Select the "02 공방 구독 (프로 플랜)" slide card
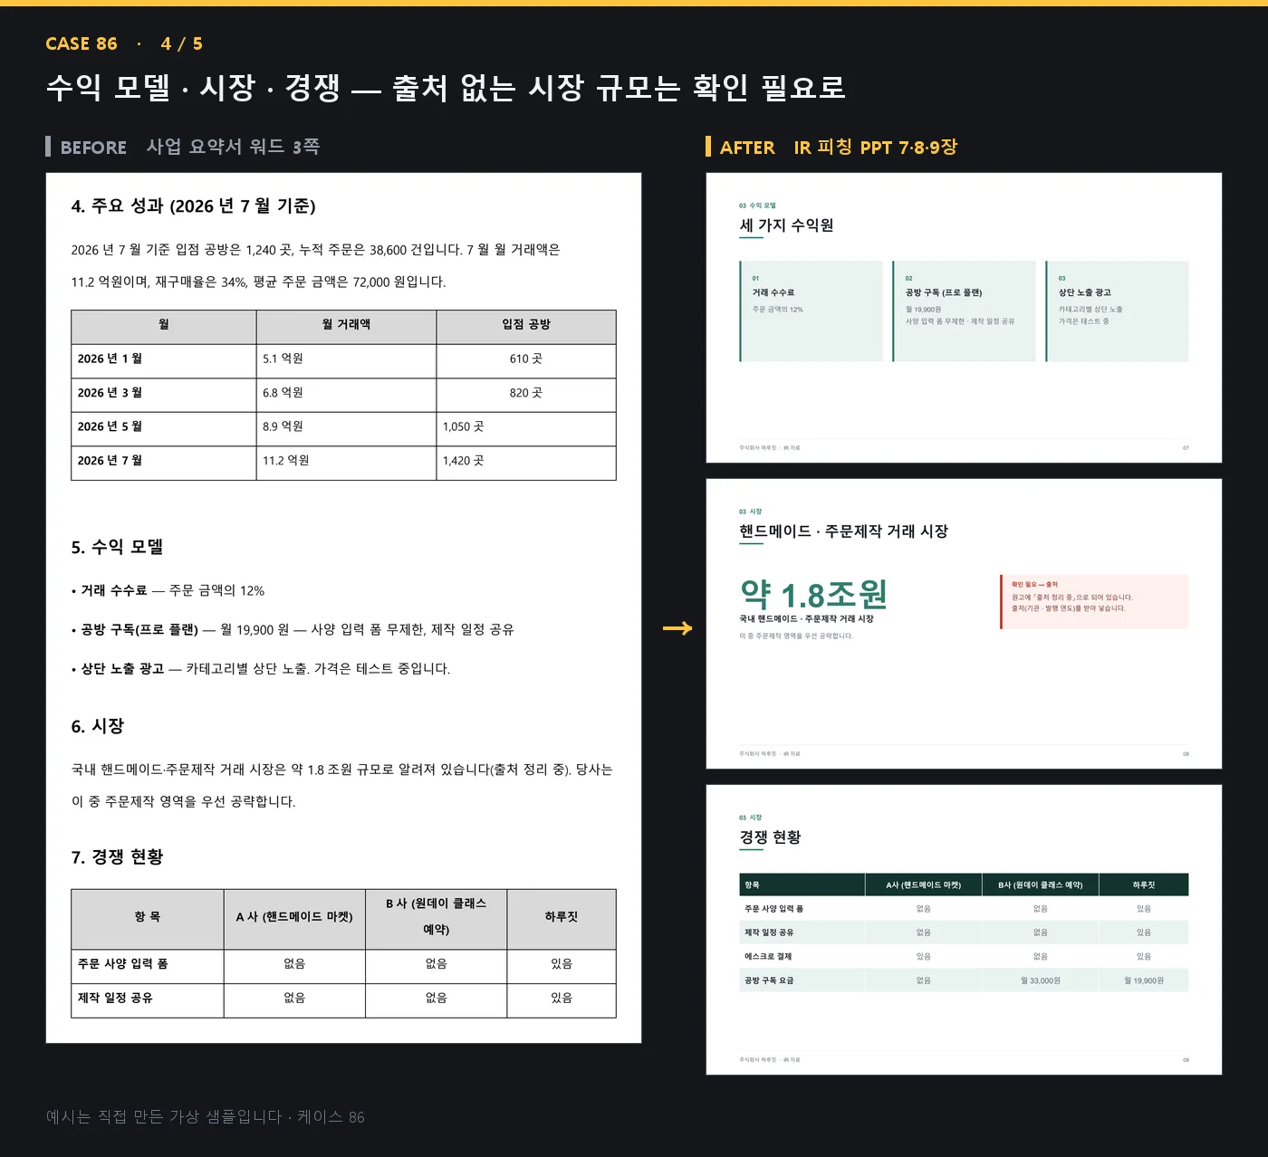The height and width of the screenshot is (1157, 1268). tap(964, 311)
